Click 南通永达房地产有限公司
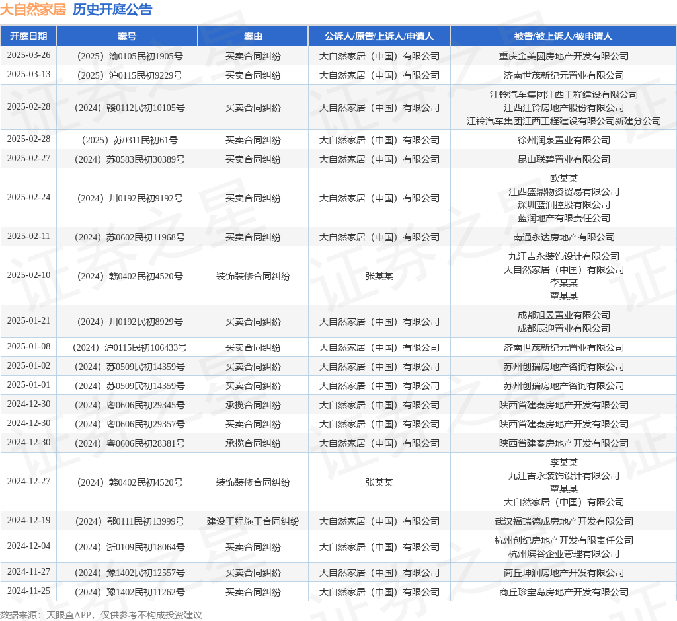The width and height of the screenshot is (677, 621). coord(563,237)
